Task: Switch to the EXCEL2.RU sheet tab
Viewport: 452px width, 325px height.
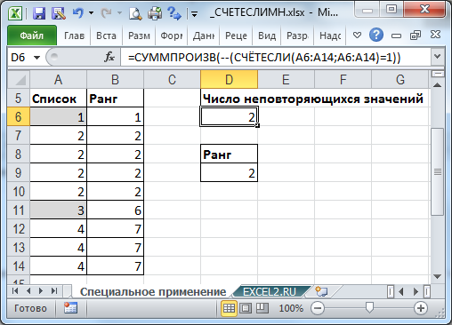Action: point(270,292)
